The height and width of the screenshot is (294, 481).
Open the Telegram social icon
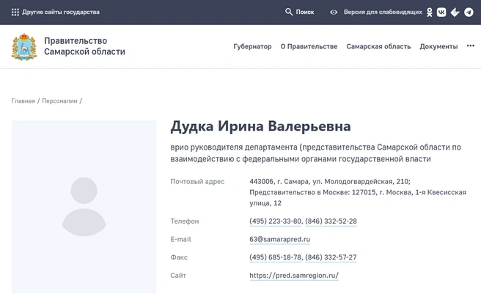coord(469,12)
